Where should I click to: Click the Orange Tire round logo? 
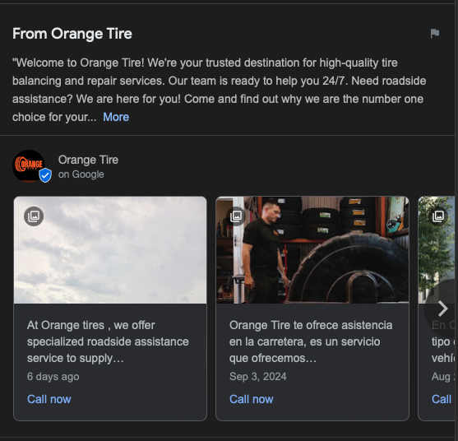point(29,166)
